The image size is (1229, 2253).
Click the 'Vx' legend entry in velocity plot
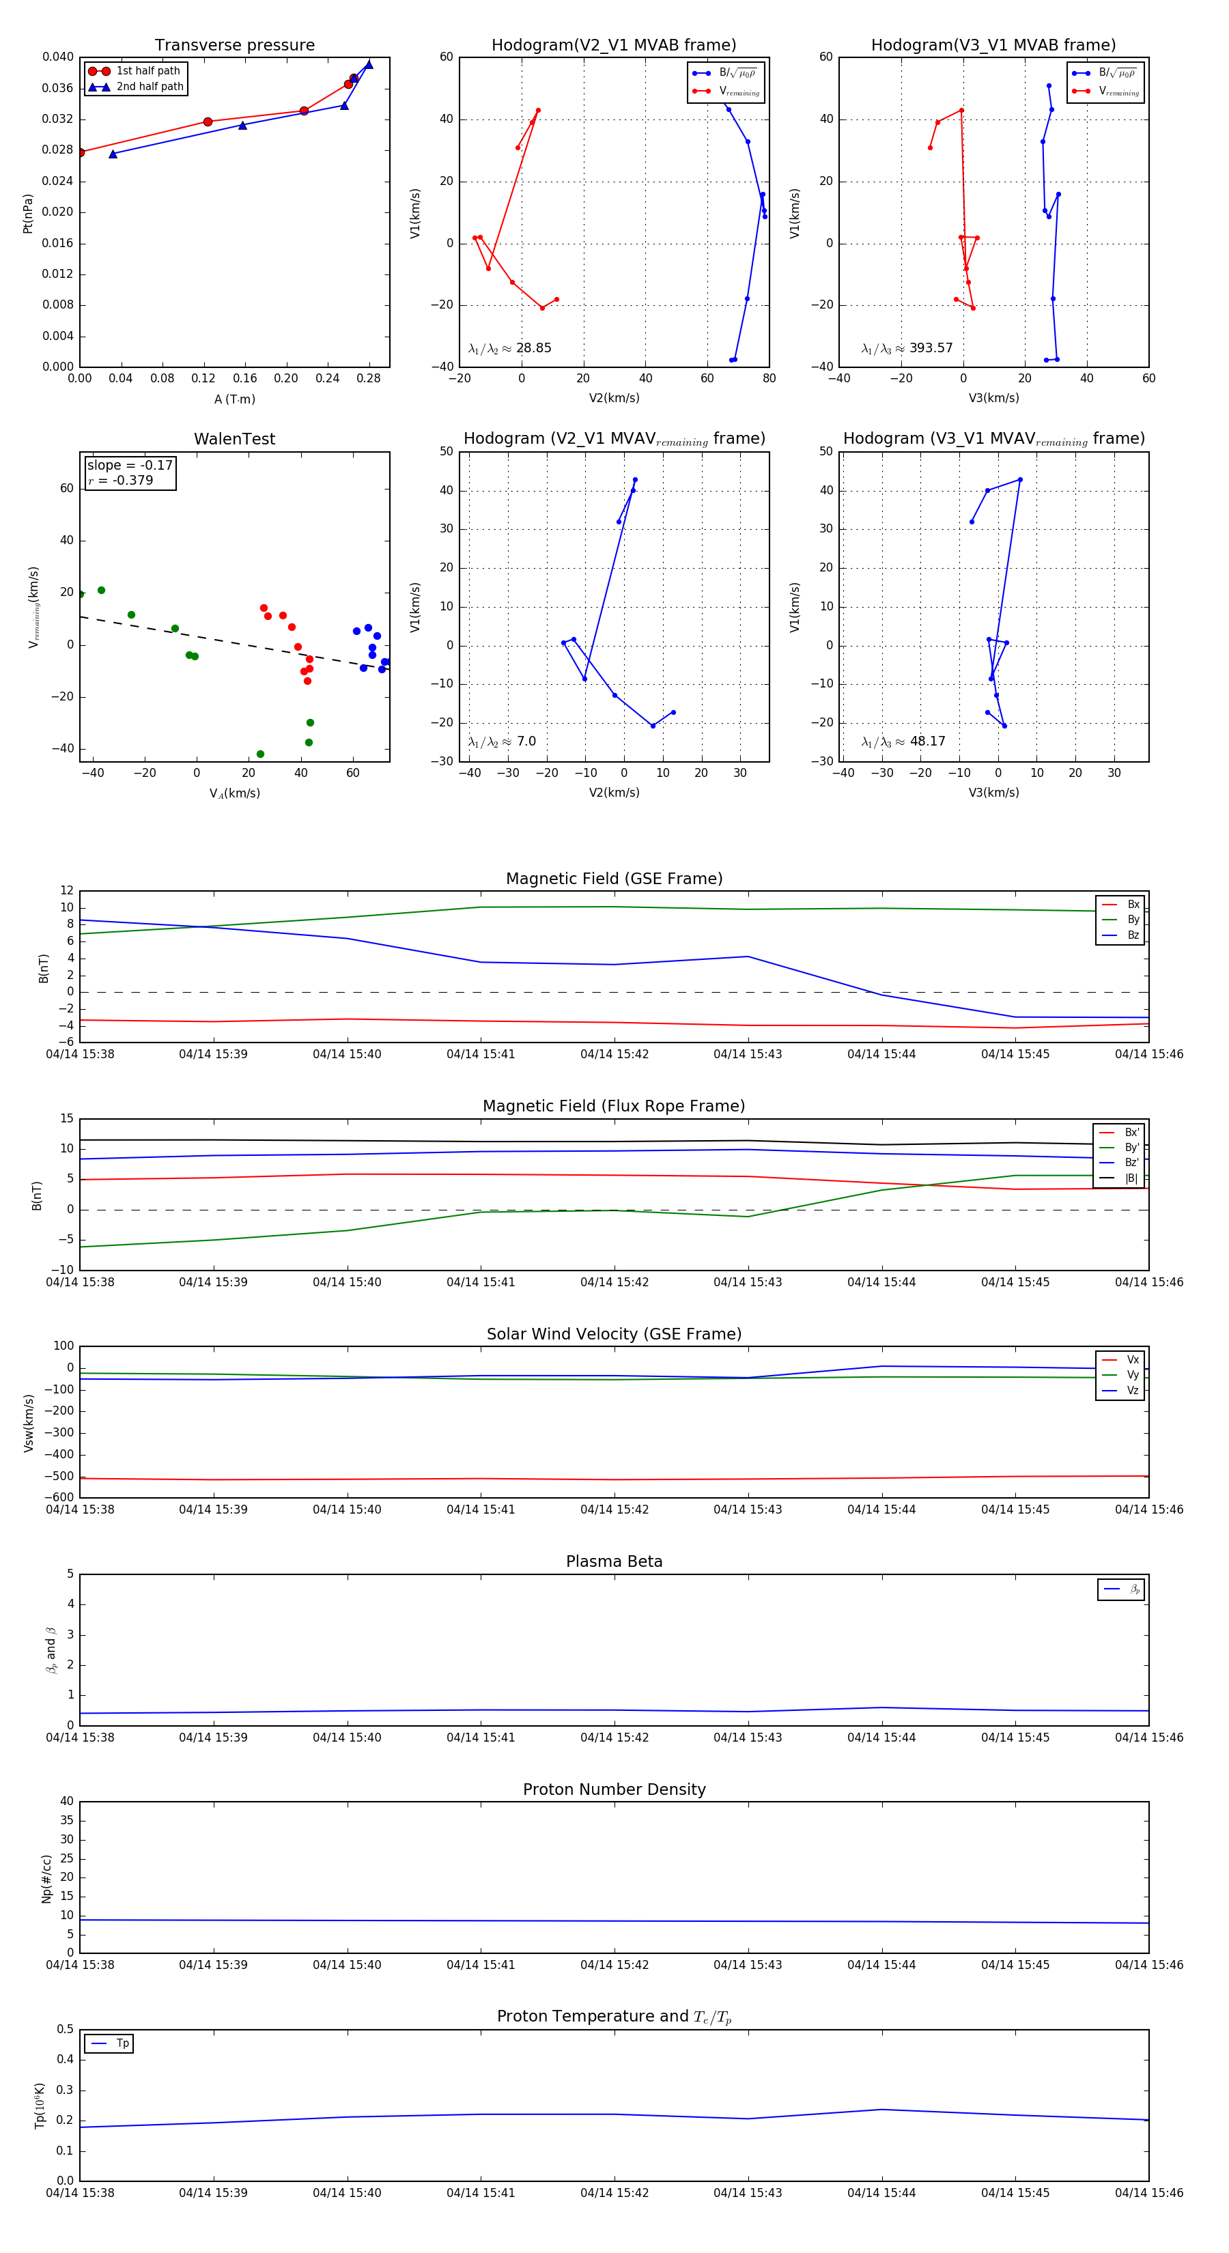pos(1120,1360)
